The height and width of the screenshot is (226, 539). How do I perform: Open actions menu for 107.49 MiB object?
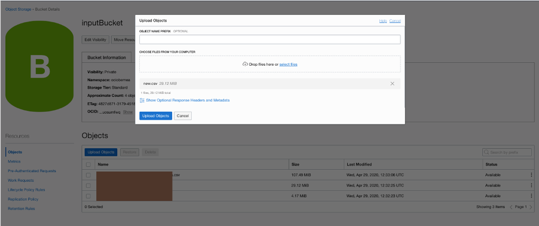tap(531, 175)
